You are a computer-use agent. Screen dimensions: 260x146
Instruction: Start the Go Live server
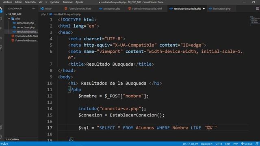click(247, 144)
